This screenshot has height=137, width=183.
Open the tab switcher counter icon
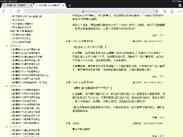tap(180, 5)
